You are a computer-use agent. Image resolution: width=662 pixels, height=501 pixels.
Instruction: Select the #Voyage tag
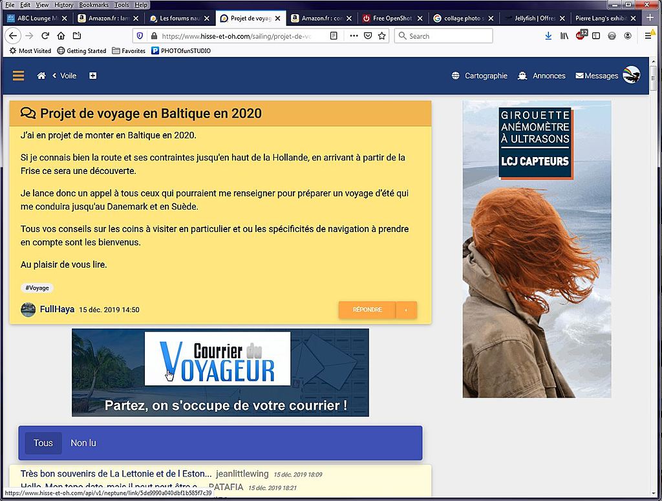37,288
